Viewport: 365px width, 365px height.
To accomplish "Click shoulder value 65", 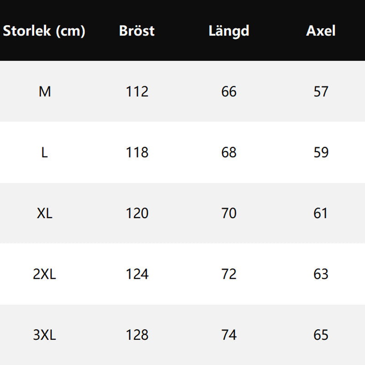I will coord(321,335).
